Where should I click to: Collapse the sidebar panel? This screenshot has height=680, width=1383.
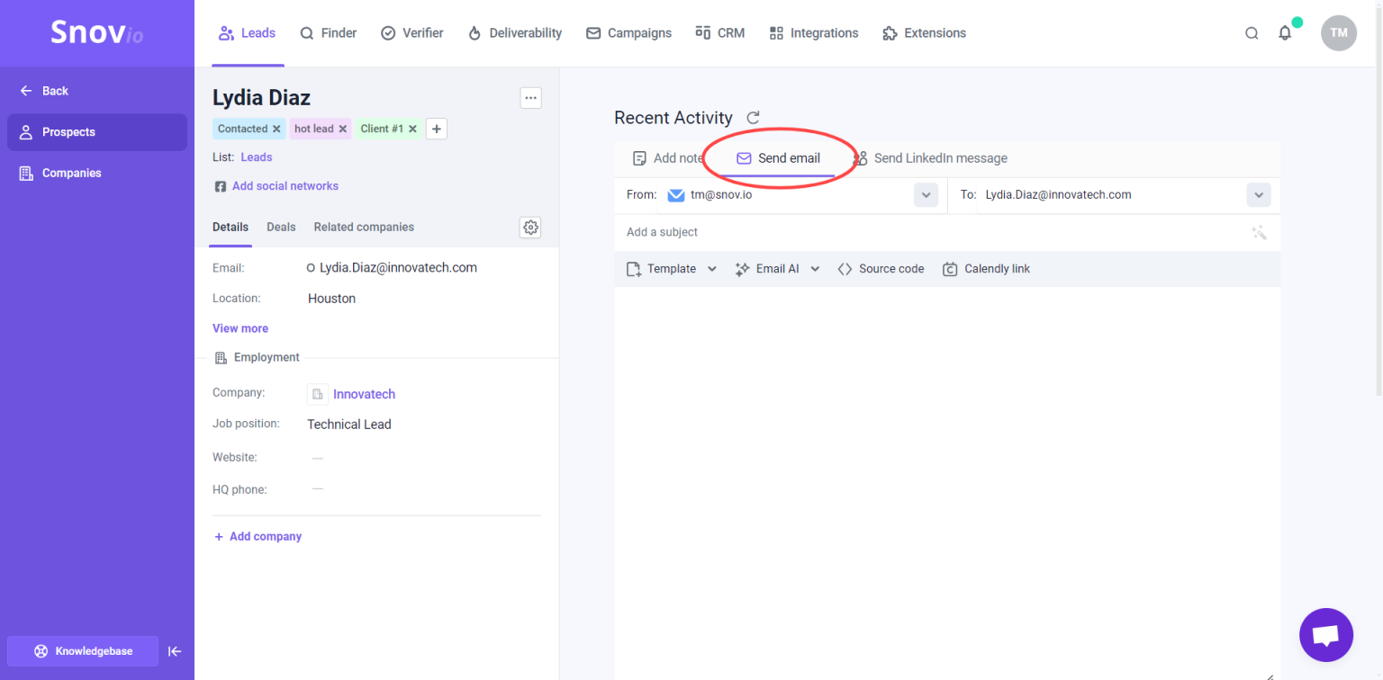point(176,651)
